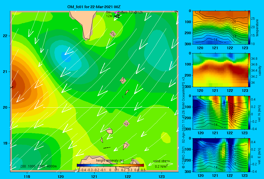Click latitude label '21' on the map axis
This screenshot has height=179, width=264.
click(5, 72)
